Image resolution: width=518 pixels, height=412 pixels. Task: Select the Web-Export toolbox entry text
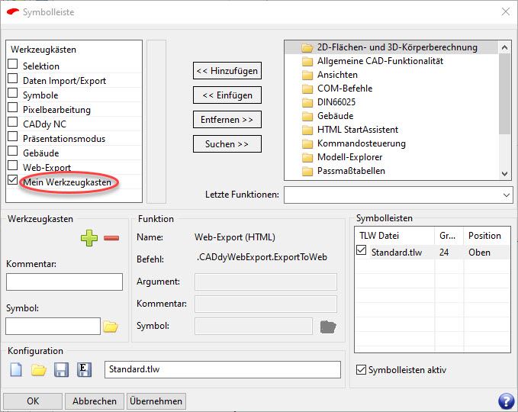tap(47, 168)
